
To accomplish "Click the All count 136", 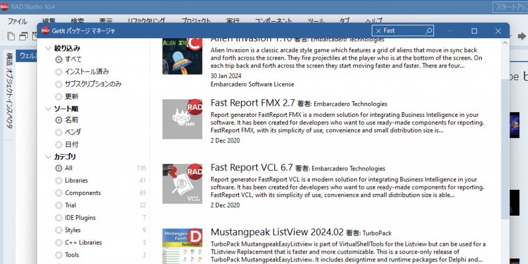I will tap(141, 168).
